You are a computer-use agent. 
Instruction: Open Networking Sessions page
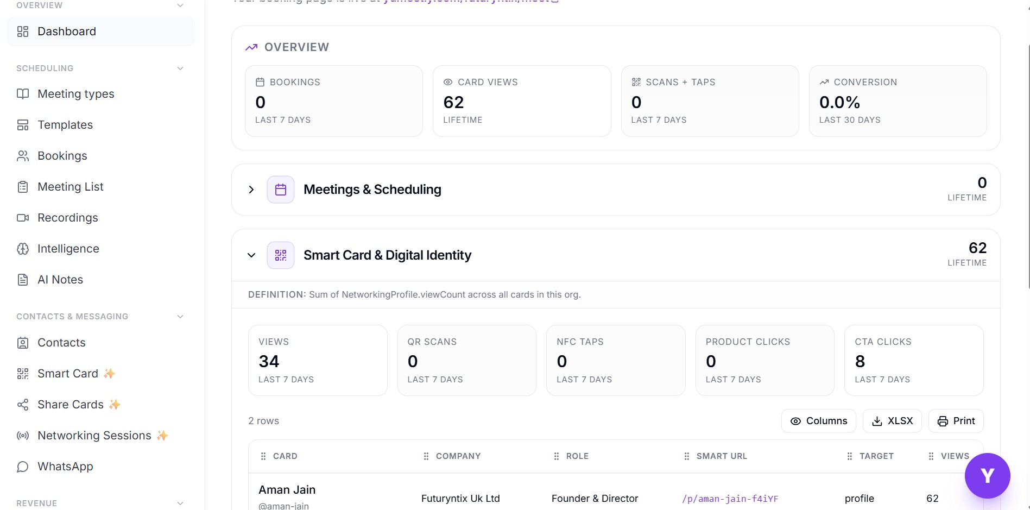click(100, 436)
